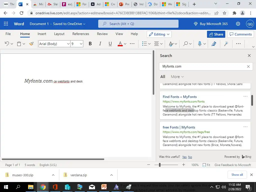This screenshot has width=256, height=192.
Task: Click the Fit page button
Action: (206, 165)
